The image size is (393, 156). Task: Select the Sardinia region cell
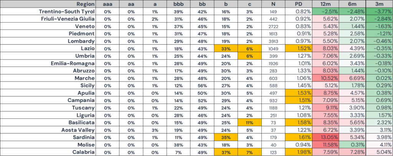pos(48,137)
